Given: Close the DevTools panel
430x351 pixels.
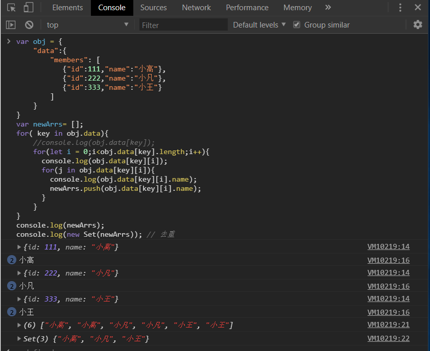Looking at the screenshot, I should coord(418,8).
